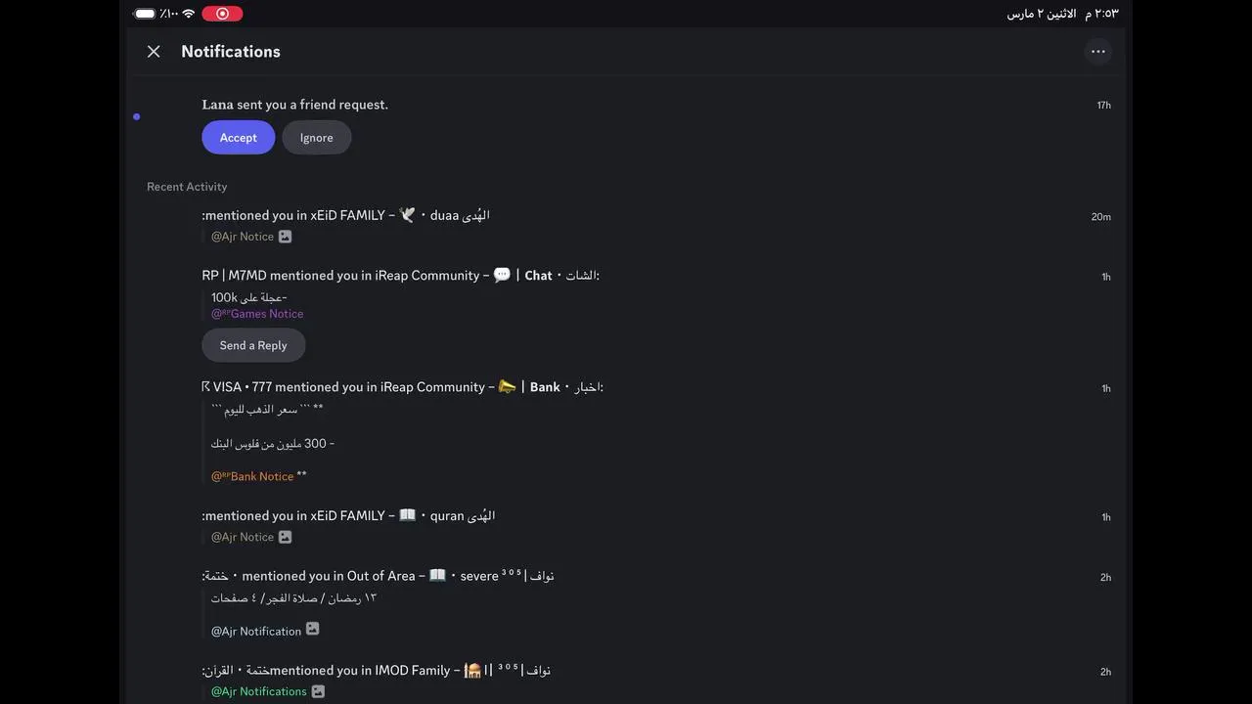Screen dimensions: 1252x704
Task: Tap the red screen recording indicator
Action: point(222,14)
